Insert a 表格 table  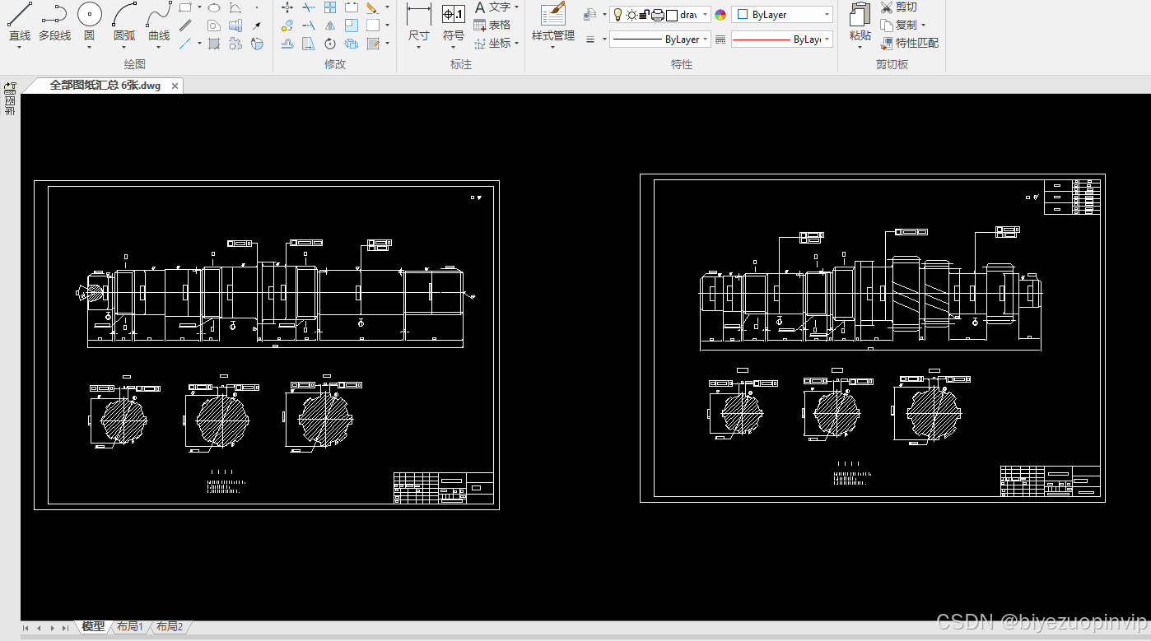click(492, 25)
